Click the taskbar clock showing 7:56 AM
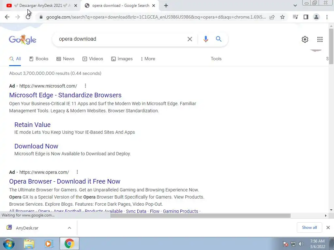This screenshot has width=334, height=250. 317,244
